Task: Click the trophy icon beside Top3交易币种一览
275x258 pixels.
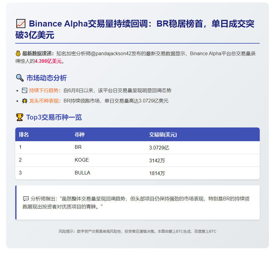Action: coord(20,117)
